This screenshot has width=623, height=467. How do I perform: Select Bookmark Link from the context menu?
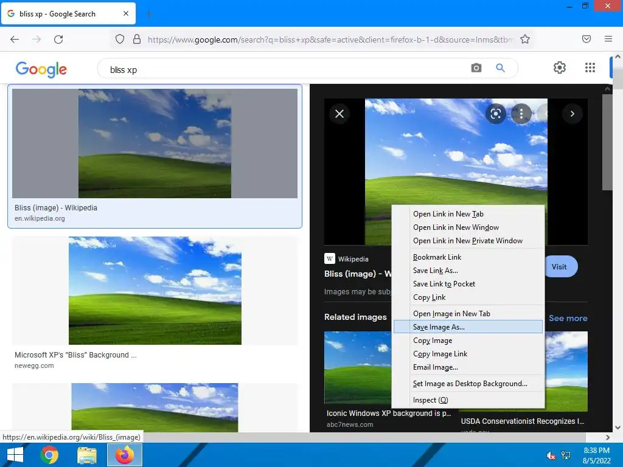click(x=468, y=257)
